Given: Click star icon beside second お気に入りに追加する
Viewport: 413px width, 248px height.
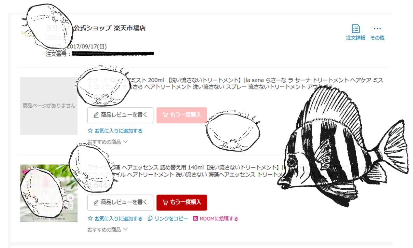Looking at the screenshot, I should [90, 218].
